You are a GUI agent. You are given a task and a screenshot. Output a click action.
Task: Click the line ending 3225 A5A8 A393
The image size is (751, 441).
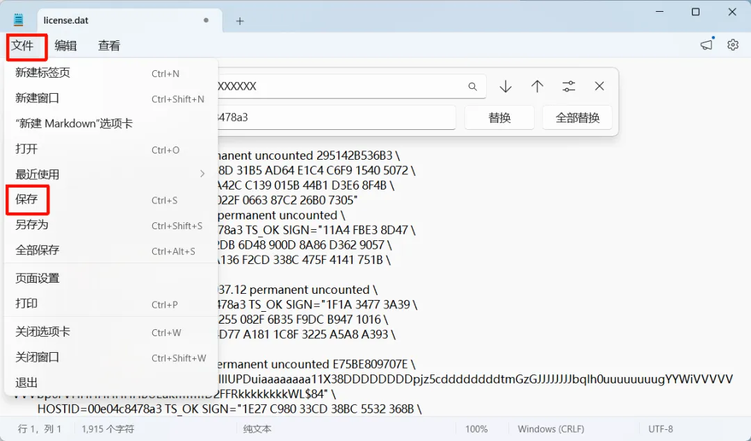pos(307,334)
